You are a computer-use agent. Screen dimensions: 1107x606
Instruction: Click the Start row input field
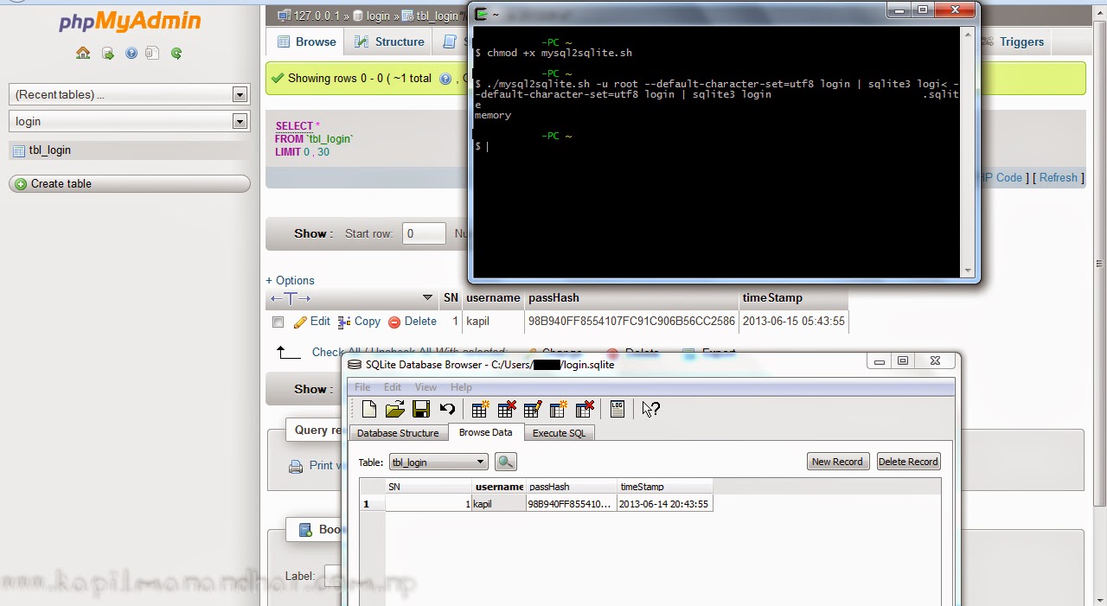(x=423, y=233)
